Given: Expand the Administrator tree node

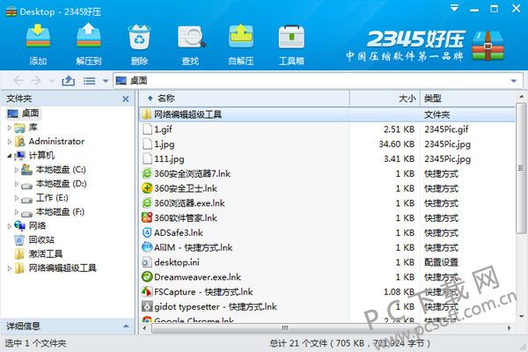Looking at the screenshot, I should tap(10, 142).
